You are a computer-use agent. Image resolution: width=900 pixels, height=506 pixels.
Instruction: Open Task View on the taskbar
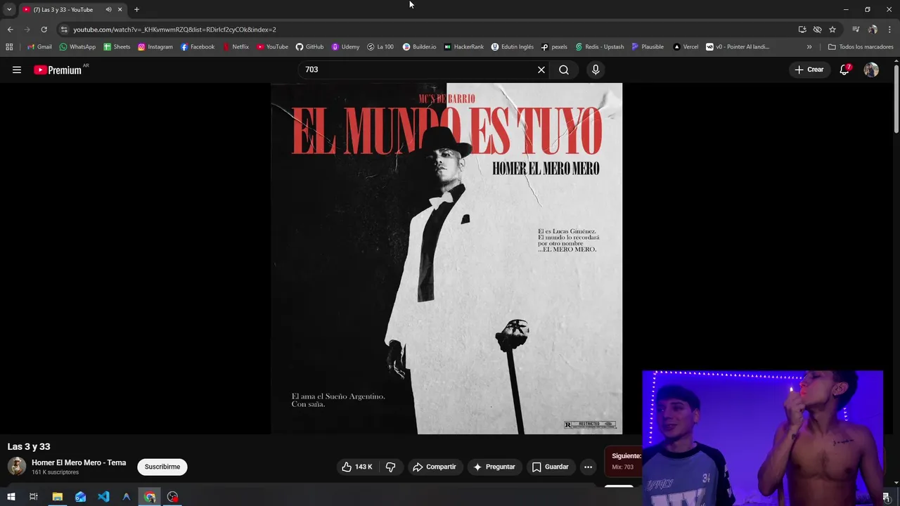33,497
